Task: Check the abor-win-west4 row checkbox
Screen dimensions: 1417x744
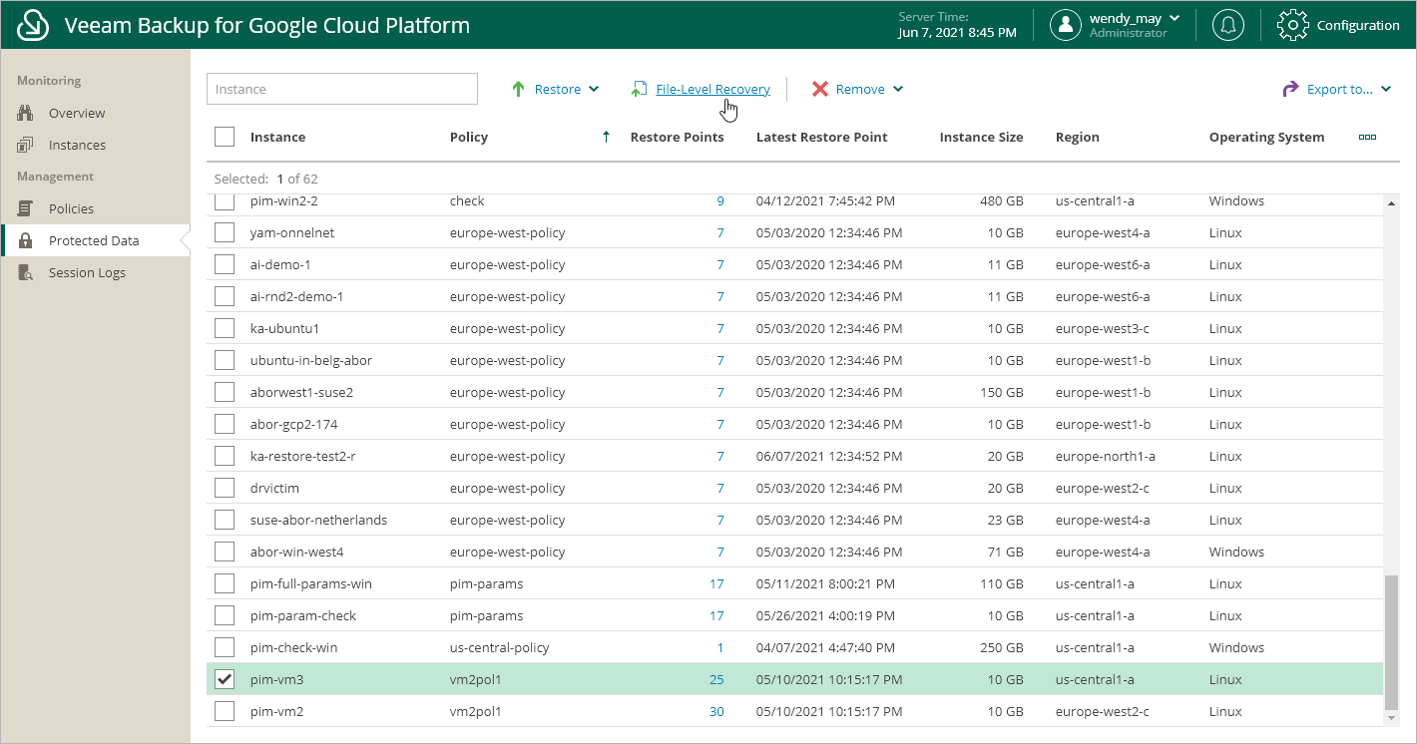Action: click(x=225, y=552)
